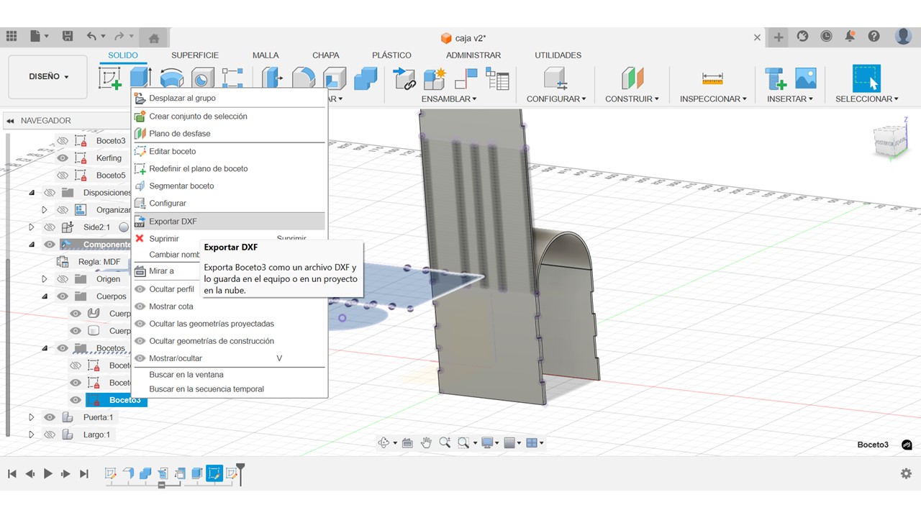Image resolution: width=921 pixels, height=518 pixels.
Task: Open the Insert Image icon in INSERTAR
Action: (x=805, y=78)
